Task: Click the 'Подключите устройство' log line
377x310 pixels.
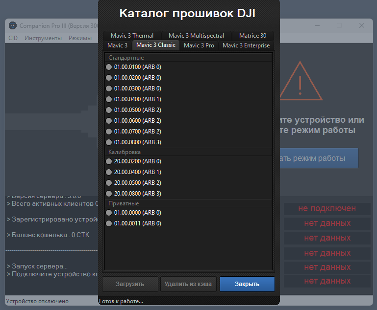Action: 52,274
